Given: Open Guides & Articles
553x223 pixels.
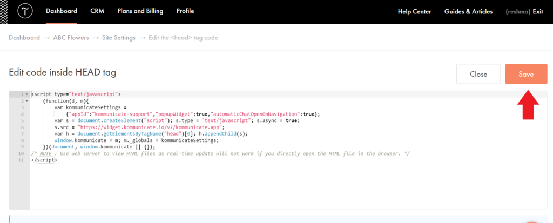Looking at the screenshot, I should click(468, 12).
